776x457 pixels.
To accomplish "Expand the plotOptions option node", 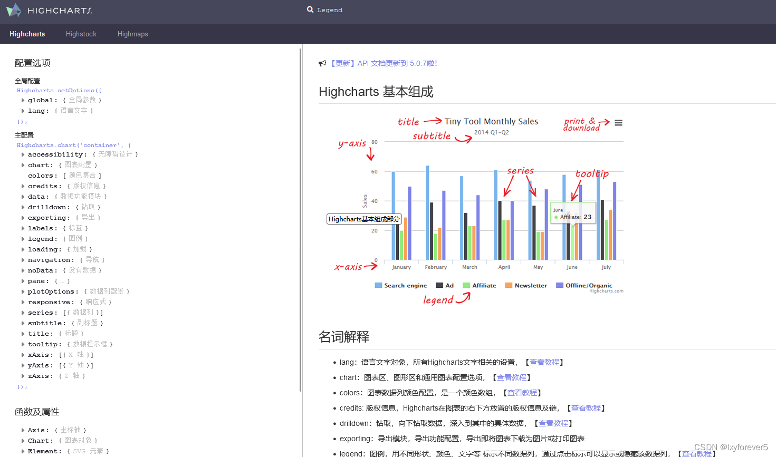I will pos(23,291).
